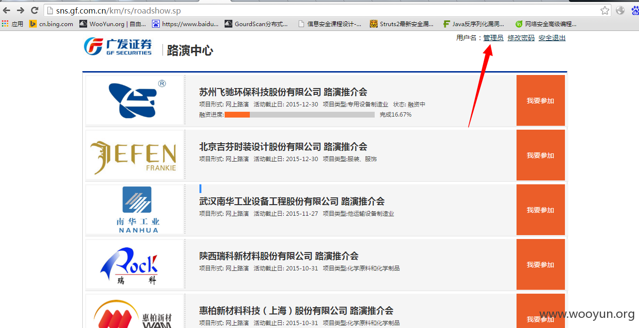Click the 融资进度 progress bar

point(300,115)
